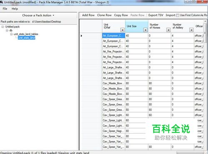Open the Unit IDRef column filter dropdown
The height and width of the screenshot is (154, 208).
(123, 30)
